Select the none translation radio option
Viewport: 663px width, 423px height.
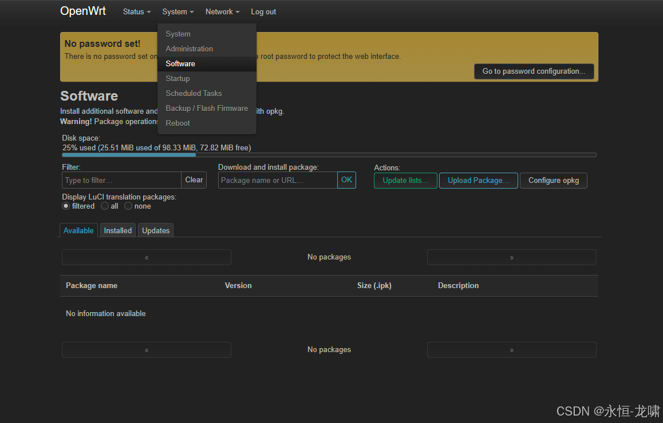[128, 206]
